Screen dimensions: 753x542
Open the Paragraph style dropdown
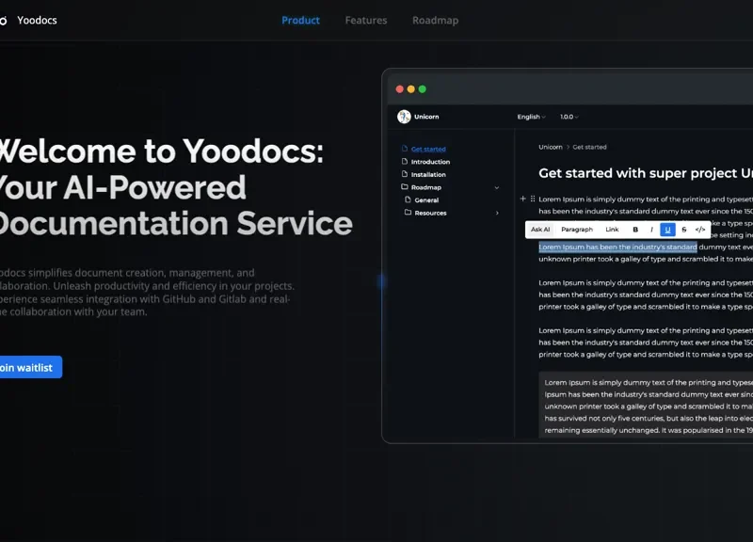(578, 229)
